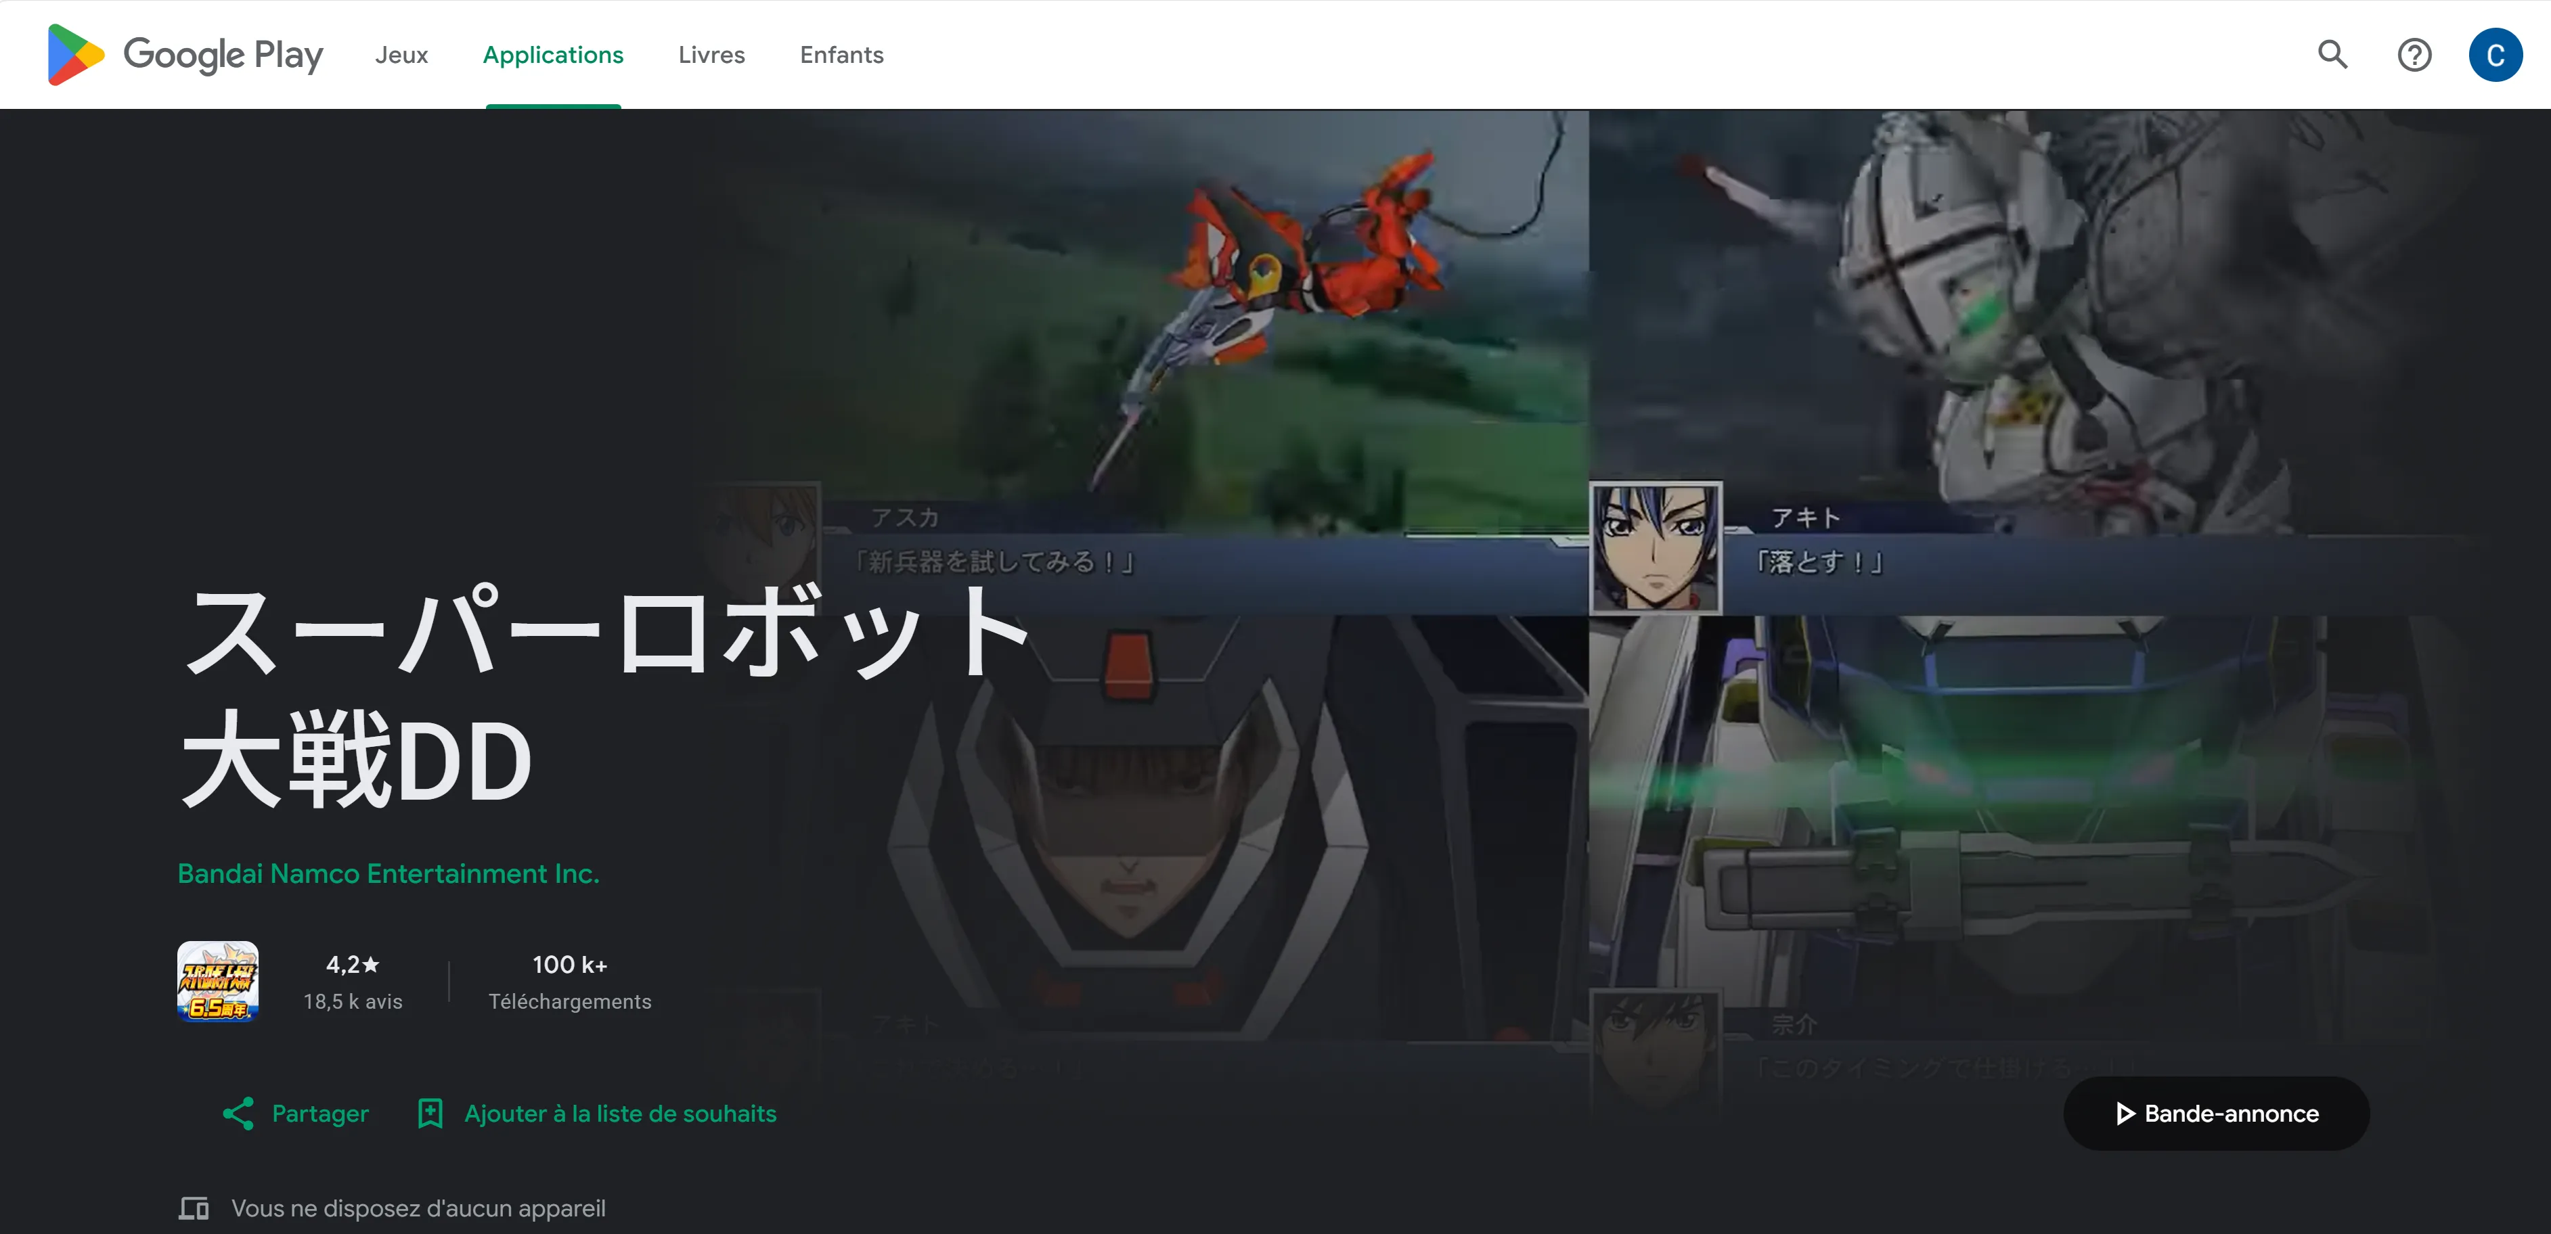Open the Livres tab
Screen dimensions: 2551x1234
coord(711,54)
